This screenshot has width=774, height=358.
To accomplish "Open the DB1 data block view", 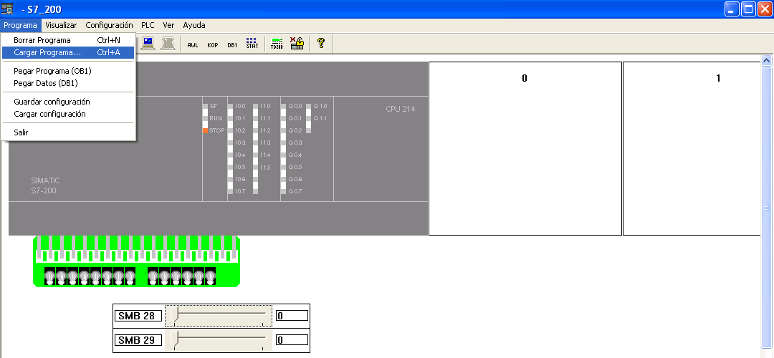I will coord(232,45).
